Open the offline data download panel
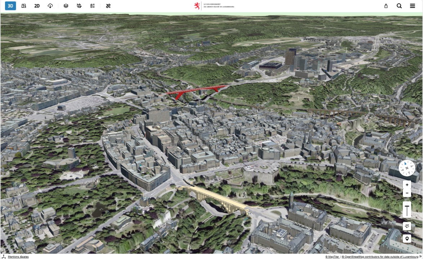Screen dimensions: 423x259 click(50, 6)
